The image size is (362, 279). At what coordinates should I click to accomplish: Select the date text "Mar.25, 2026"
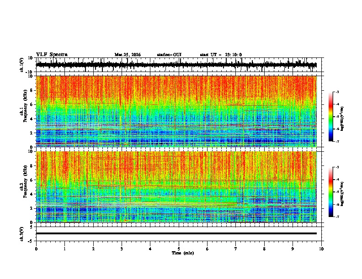point(128,55)
